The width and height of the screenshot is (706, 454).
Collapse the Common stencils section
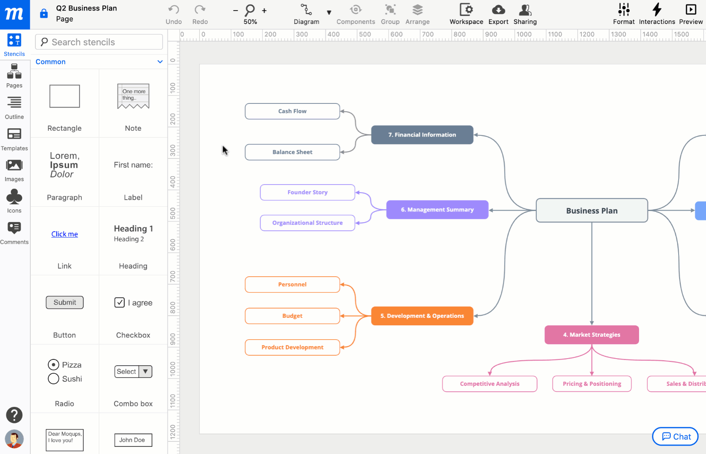(160, 62)
